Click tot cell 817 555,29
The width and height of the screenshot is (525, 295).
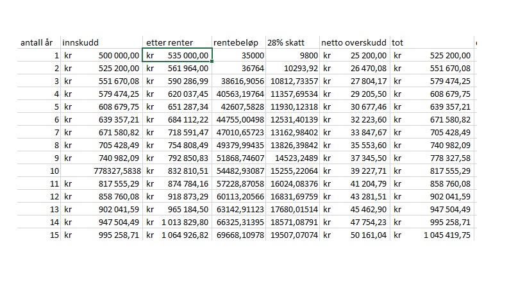pos(432,171)
